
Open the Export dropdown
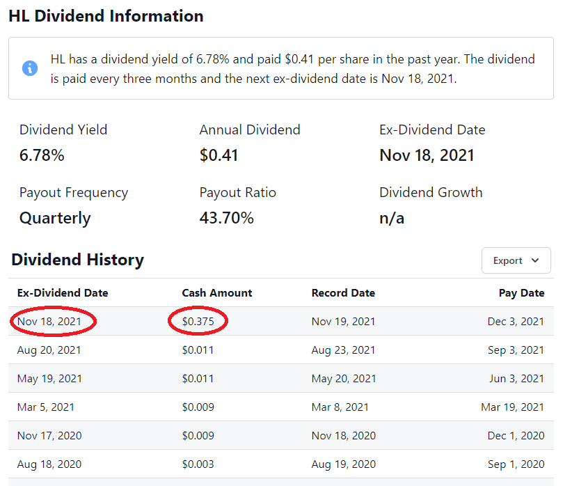point(516,260)
